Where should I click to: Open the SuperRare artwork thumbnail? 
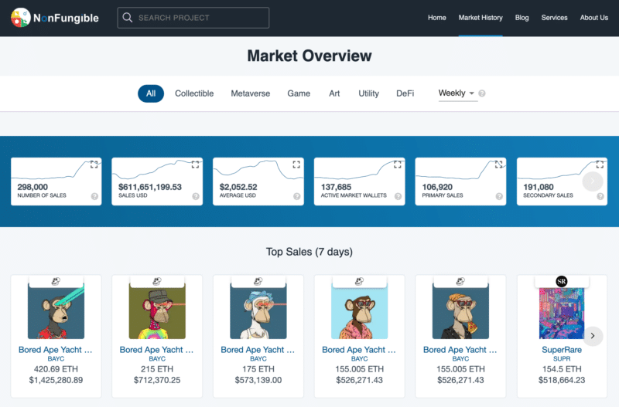click(x=562, y=313)
